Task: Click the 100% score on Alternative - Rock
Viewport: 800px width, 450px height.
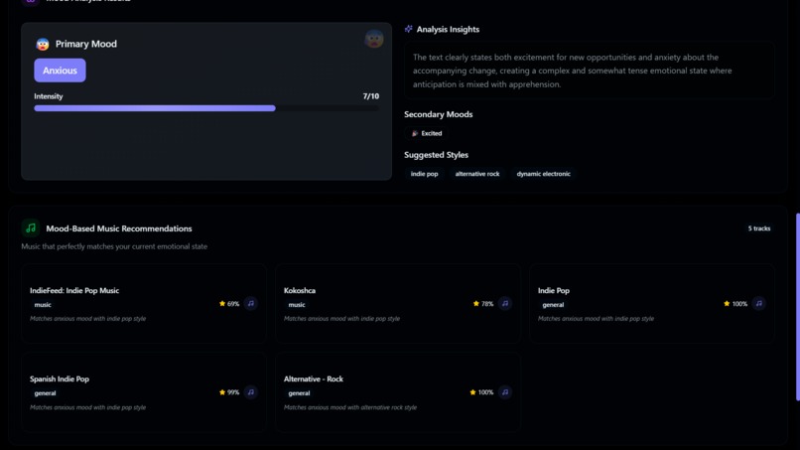Action: pyautogui.click(x=485, y=392)
